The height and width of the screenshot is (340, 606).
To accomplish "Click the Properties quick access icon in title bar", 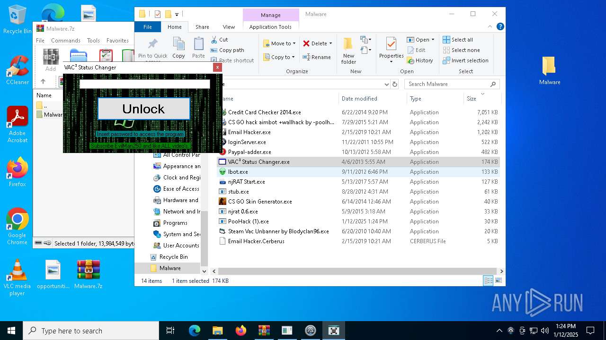I will (x=158, y=14).
